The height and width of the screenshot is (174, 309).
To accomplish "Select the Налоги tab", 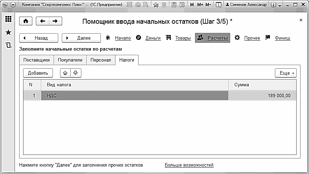I will (127, 60).
